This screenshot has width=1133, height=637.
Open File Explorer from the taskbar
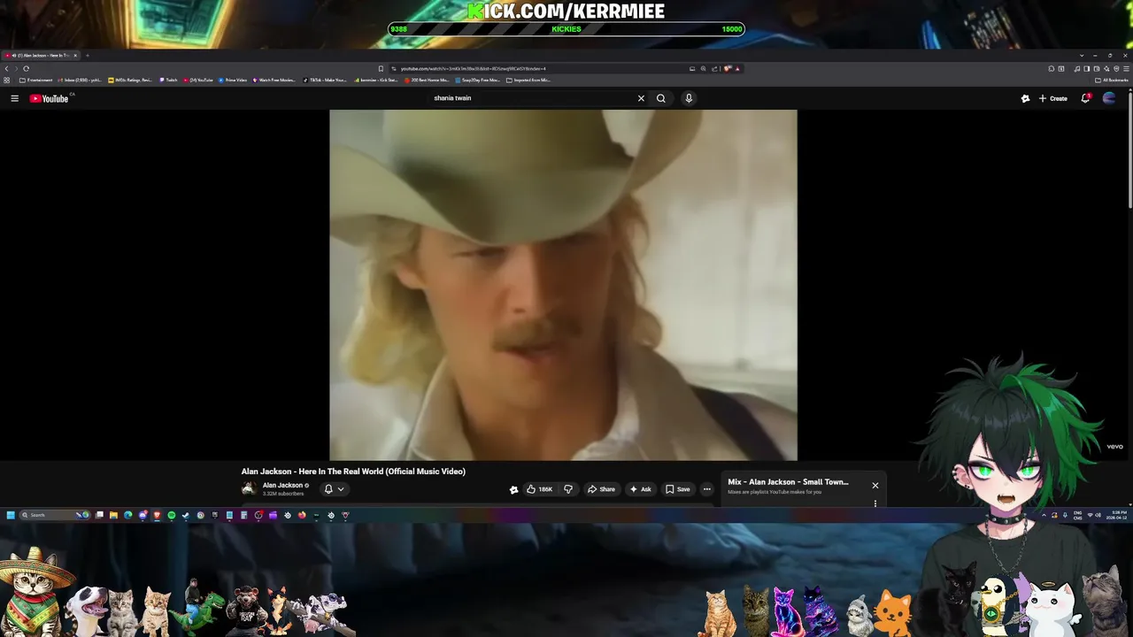coord(113,515)
